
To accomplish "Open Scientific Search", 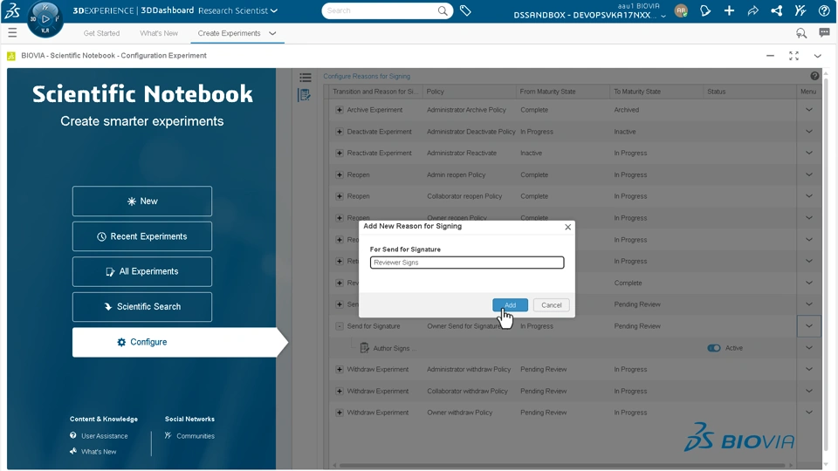I will tap(142, 307).
